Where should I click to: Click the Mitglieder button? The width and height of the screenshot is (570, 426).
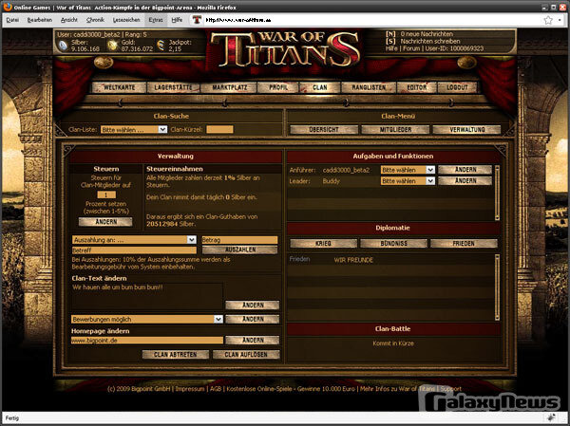[x=395, y=130]
